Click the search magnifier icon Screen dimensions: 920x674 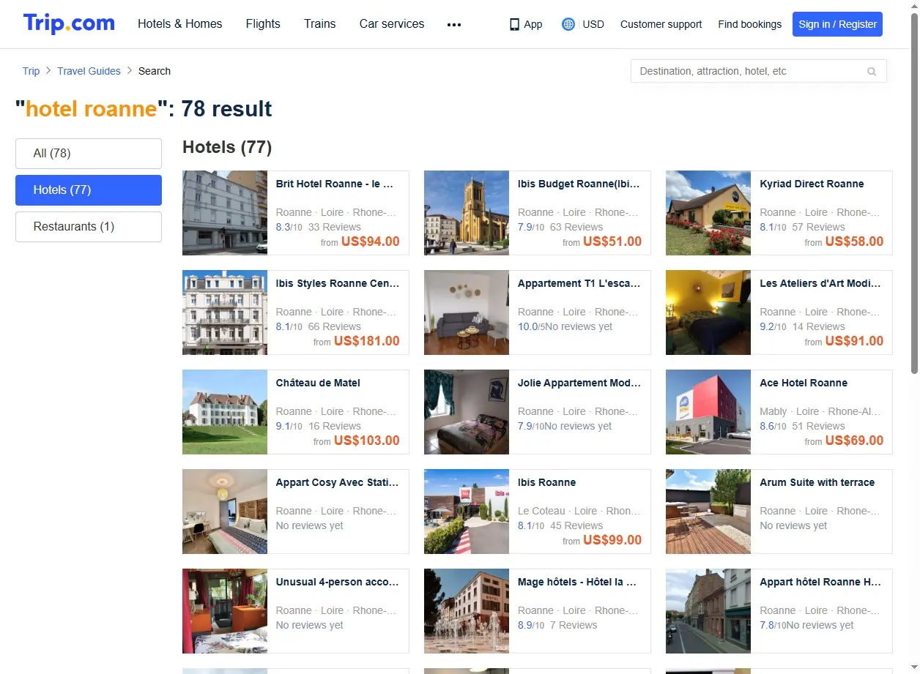point(872,71)
